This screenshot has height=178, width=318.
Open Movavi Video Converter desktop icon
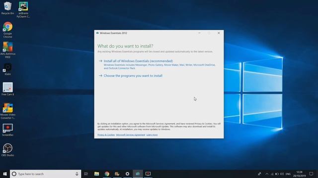8,111
